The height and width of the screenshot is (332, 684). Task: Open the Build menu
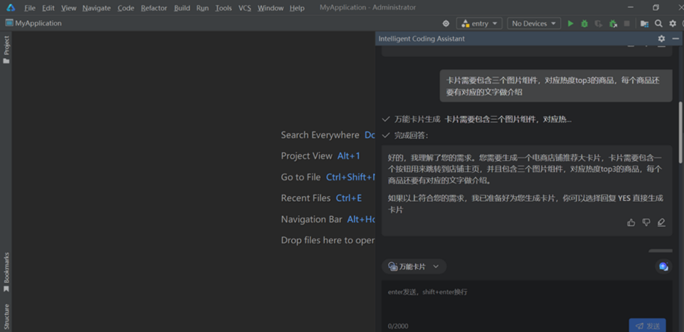coord(182,8)
